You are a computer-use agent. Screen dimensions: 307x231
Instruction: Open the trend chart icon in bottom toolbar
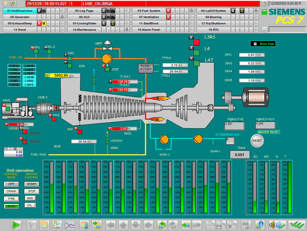coord(70,225)
